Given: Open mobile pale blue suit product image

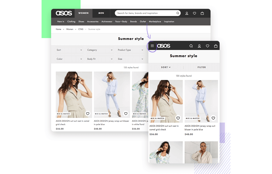Looking at the screenshot, I should 201,101.
